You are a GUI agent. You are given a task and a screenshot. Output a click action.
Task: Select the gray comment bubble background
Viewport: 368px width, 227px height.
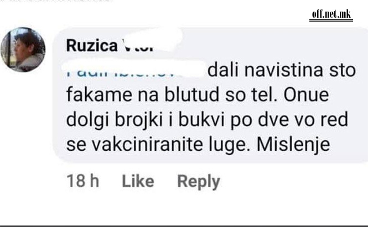pyautogui.click(x=210, y=95)
